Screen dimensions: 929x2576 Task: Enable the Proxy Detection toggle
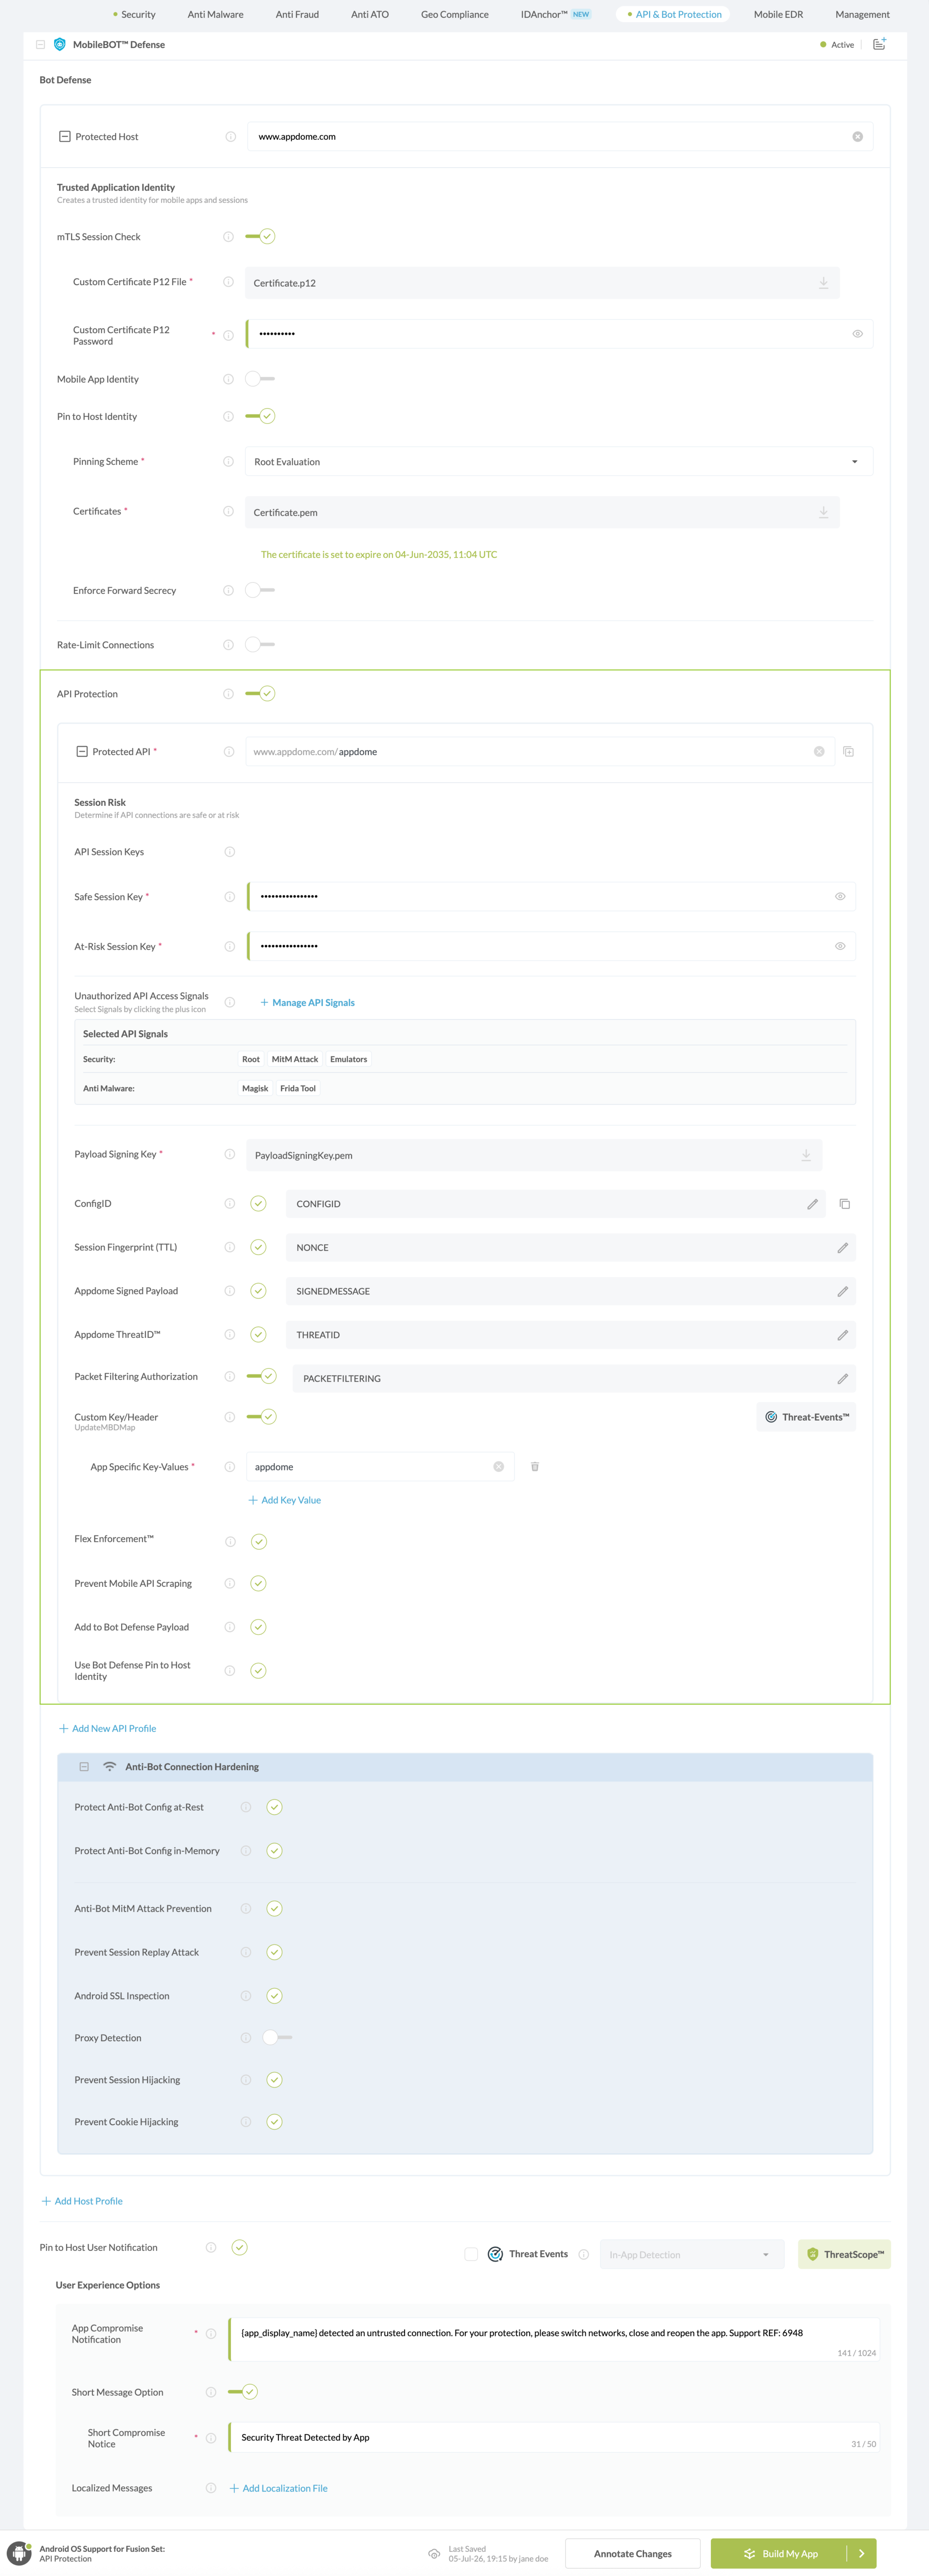tap(277, 2038)
